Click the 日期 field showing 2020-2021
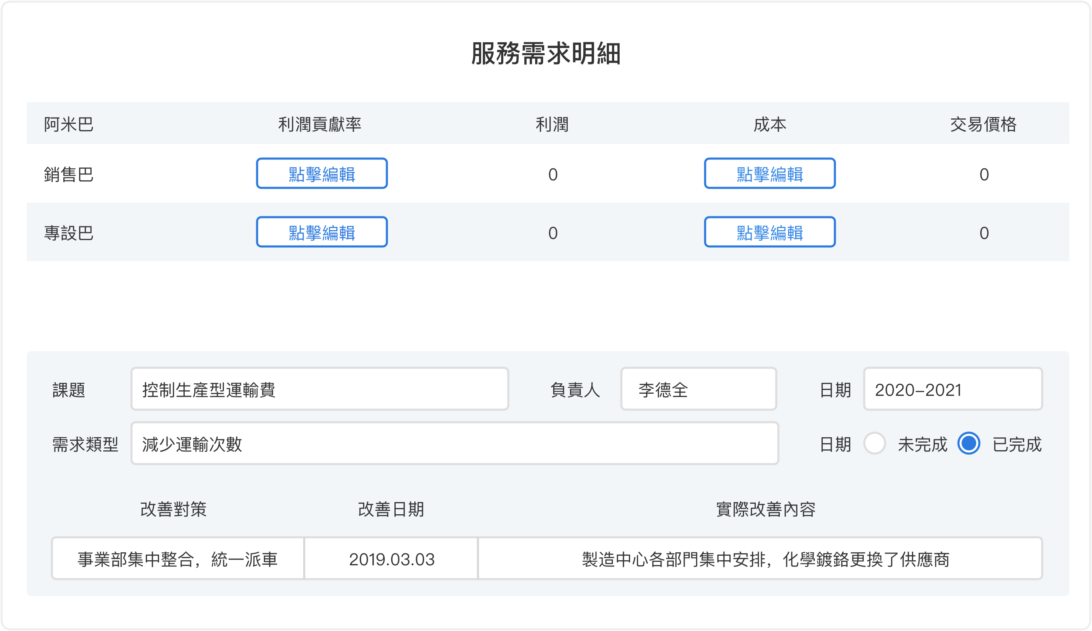 point(953,389)
